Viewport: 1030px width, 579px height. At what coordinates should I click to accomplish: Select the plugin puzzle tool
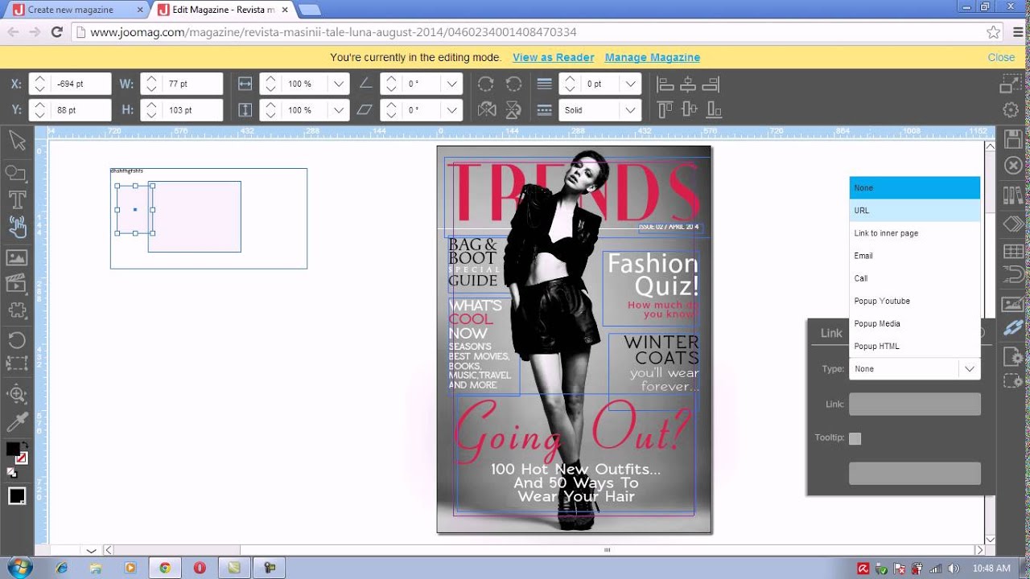[17, 311]
